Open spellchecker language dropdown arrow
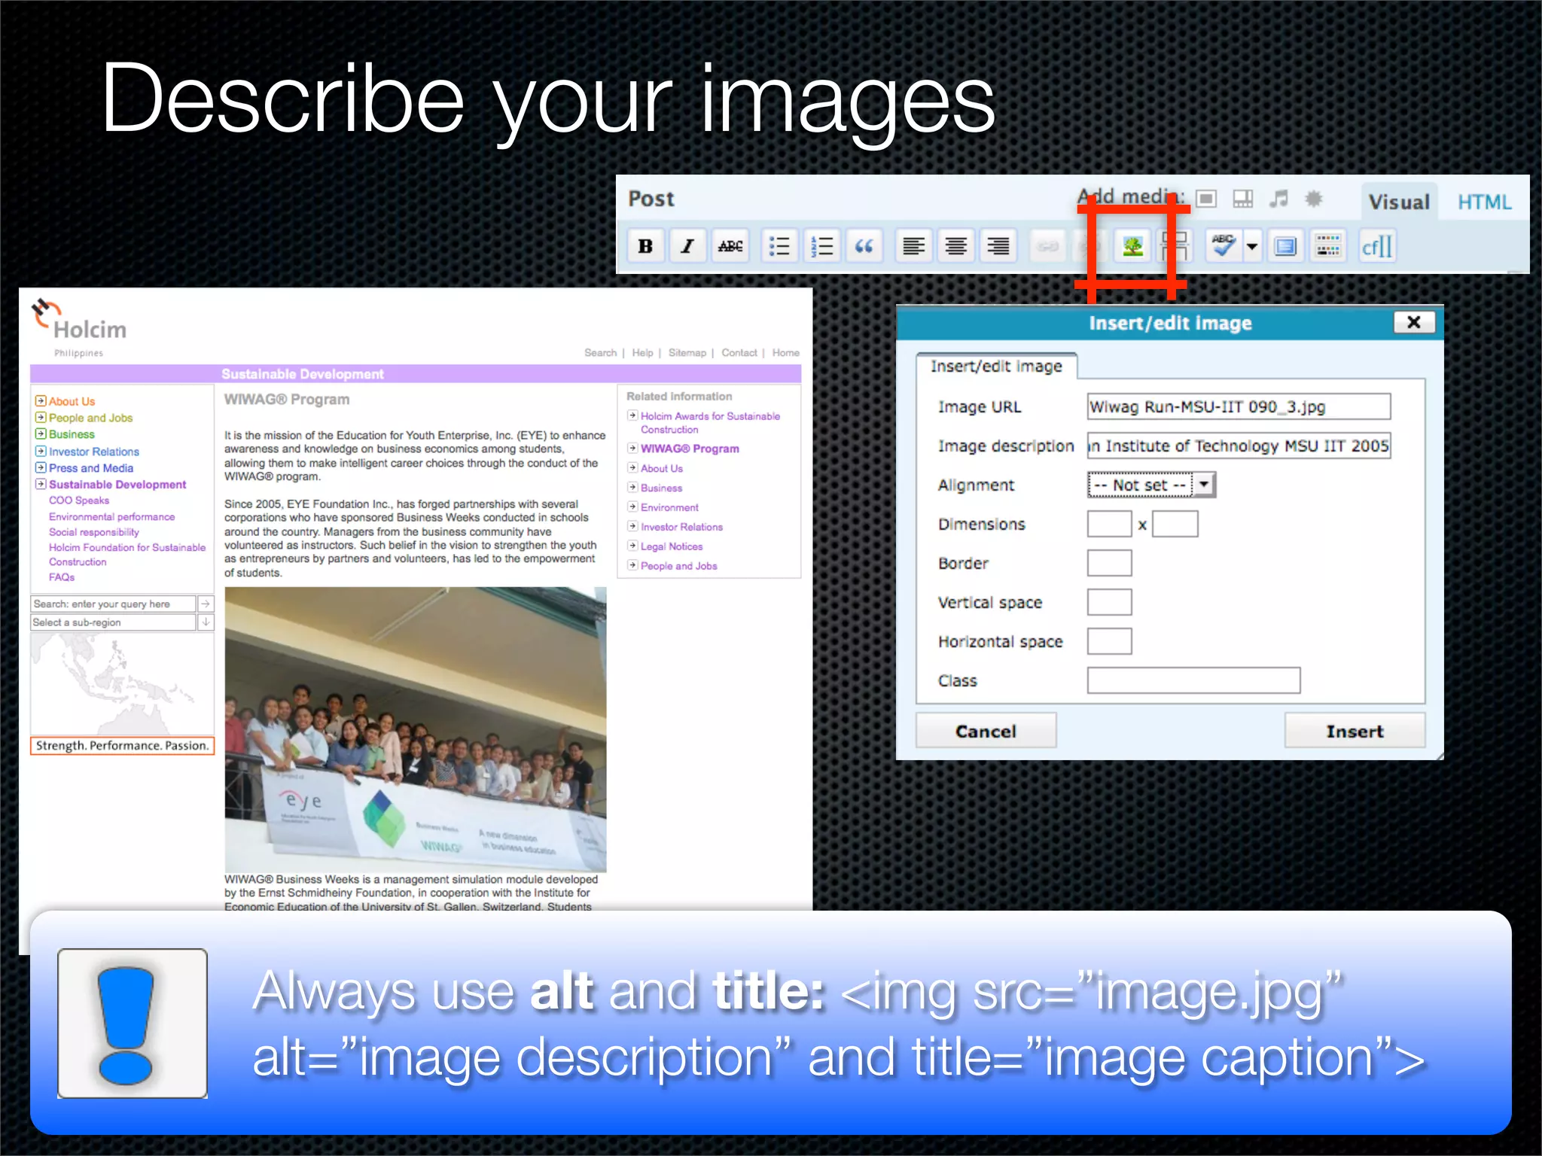Screen dimensions: 1542x1156 [1251, 246]
